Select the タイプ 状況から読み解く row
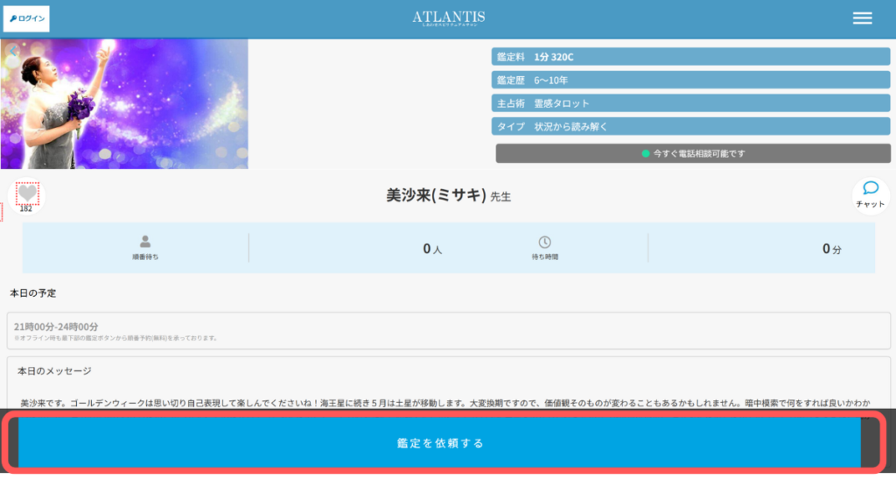 coord(690,126)
